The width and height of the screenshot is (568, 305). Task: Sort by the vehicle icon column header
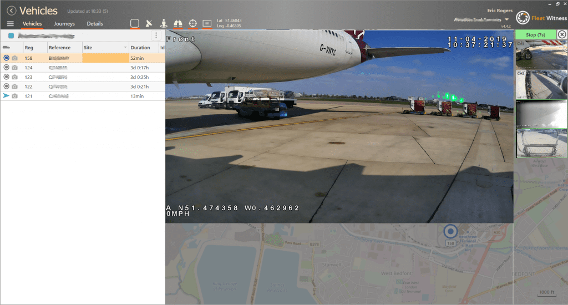[7, 48]
